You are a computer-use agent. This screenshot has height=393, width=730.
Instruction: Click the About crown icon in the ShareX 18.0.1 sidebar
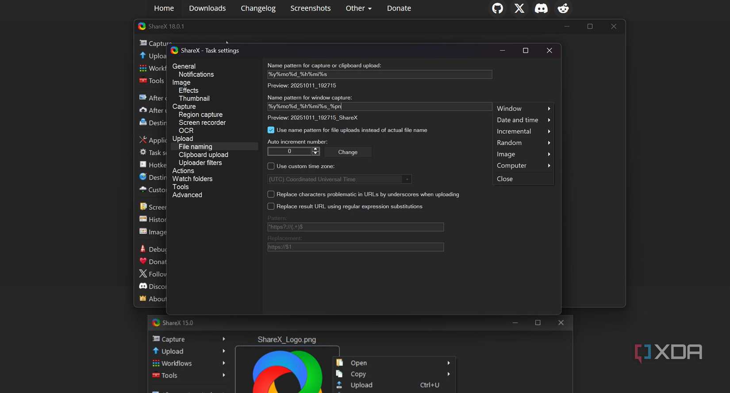pyautogui.click(x=143, y=299)
